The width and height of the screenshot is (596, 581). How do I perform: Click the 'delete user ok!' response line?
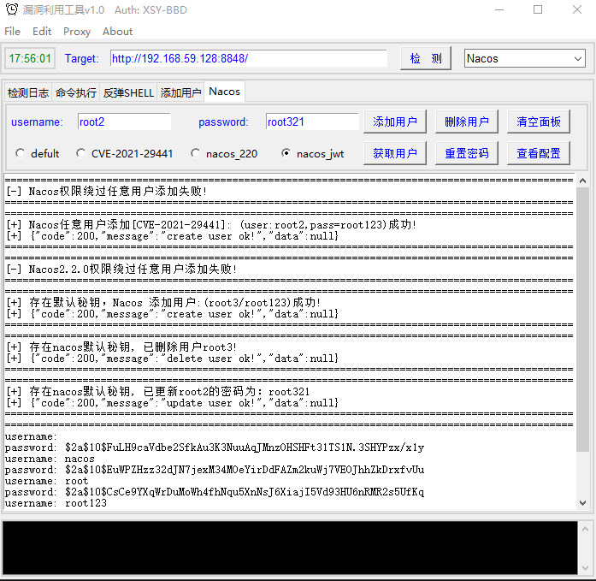point(172,359)
